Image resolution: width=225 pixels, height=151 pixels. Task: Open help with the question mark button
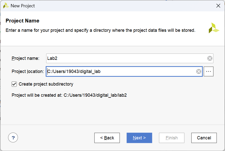[x=13, y=138]
